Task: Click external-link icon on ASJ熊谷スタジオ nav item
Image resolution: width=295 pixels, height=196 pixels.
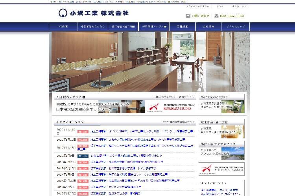Action: [165, 27]
